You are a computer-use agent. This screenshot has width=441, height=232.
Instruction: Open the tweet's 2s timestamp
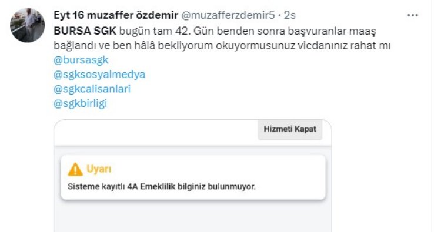[290, 15]
